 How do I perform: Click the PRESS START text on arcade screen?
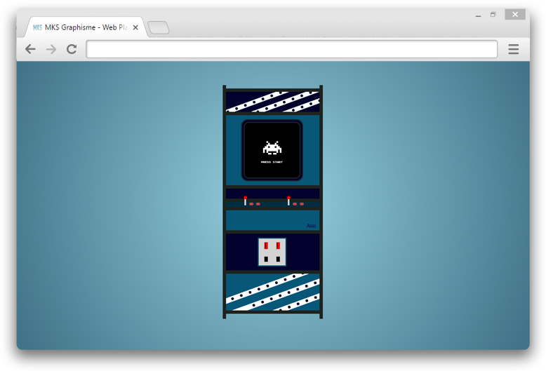pos(272,162)
